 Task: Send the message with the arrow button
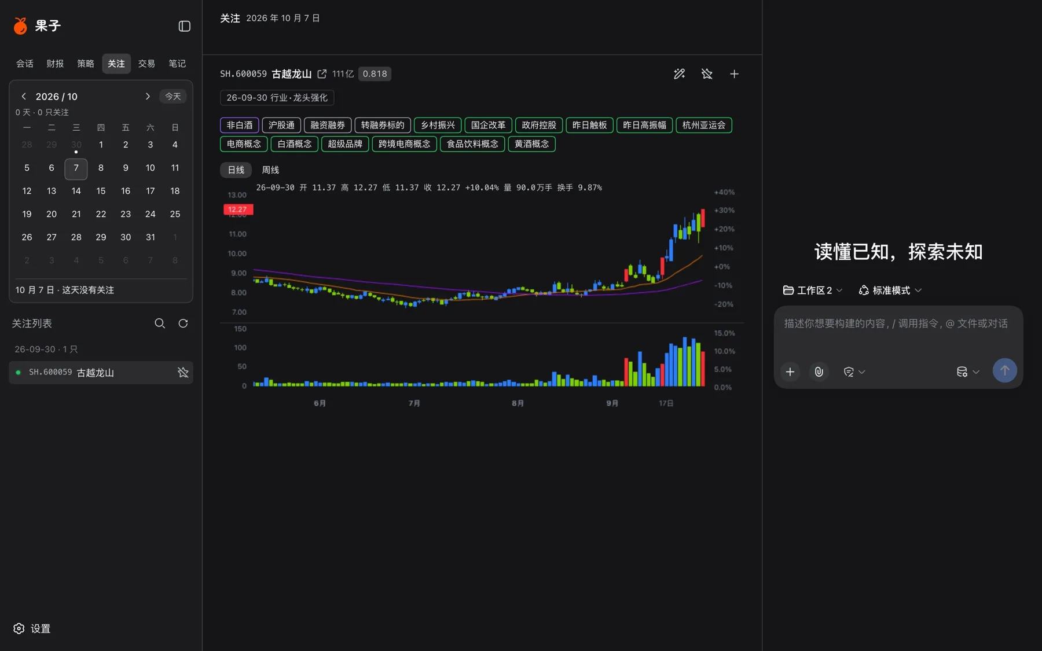[1004, 370]
